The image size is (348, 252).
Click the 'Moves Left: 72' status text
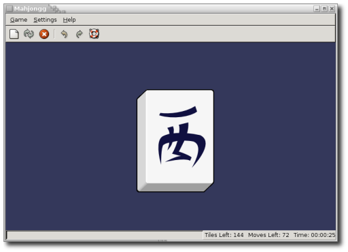(x=268, y=235)
